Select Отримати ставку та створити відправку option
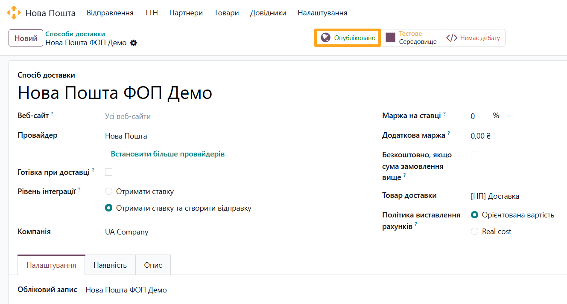 (x=108, y=208)
